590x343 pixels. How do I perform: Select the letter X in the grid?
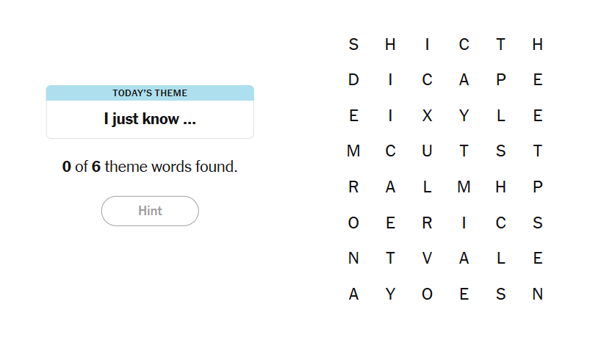427,116
